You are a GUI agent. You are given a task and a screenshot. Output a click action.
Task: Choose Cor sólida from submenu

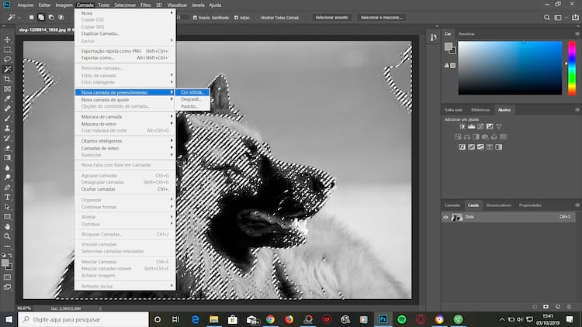[x=192, y=92]
